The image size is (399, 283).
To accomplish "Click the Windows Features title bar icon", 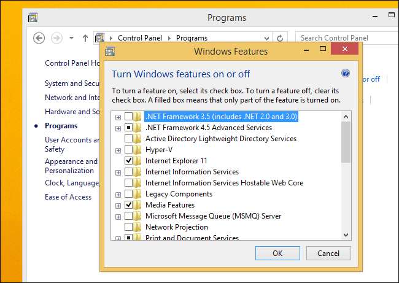I will [x=110, y=52].
